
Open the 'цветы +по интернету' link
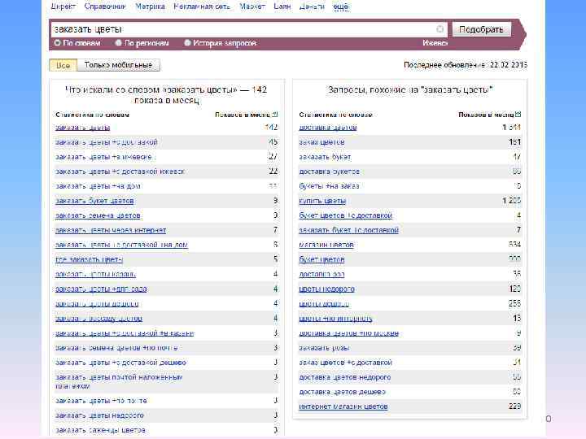point(335,319)
